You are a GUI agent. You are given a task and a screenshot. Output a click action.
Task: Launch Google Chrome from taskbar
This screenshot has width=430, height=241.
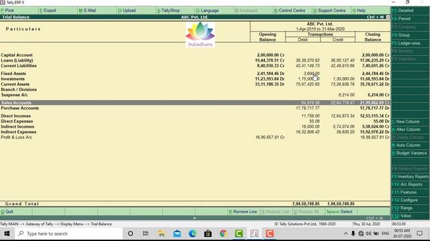coord(223,234)
